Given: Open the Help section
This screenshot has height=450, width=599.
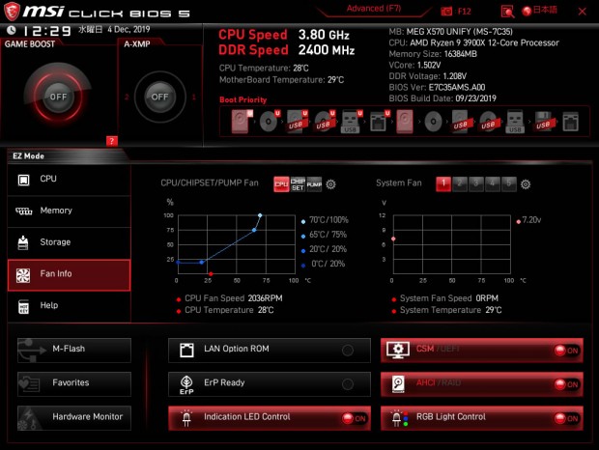Looking at the screenshot, I should pyautogui.click(x=70, y=306).
